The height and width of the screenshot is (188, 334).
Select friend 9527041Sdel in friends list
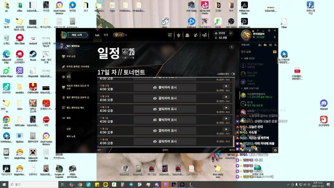[x=258, y=65]
